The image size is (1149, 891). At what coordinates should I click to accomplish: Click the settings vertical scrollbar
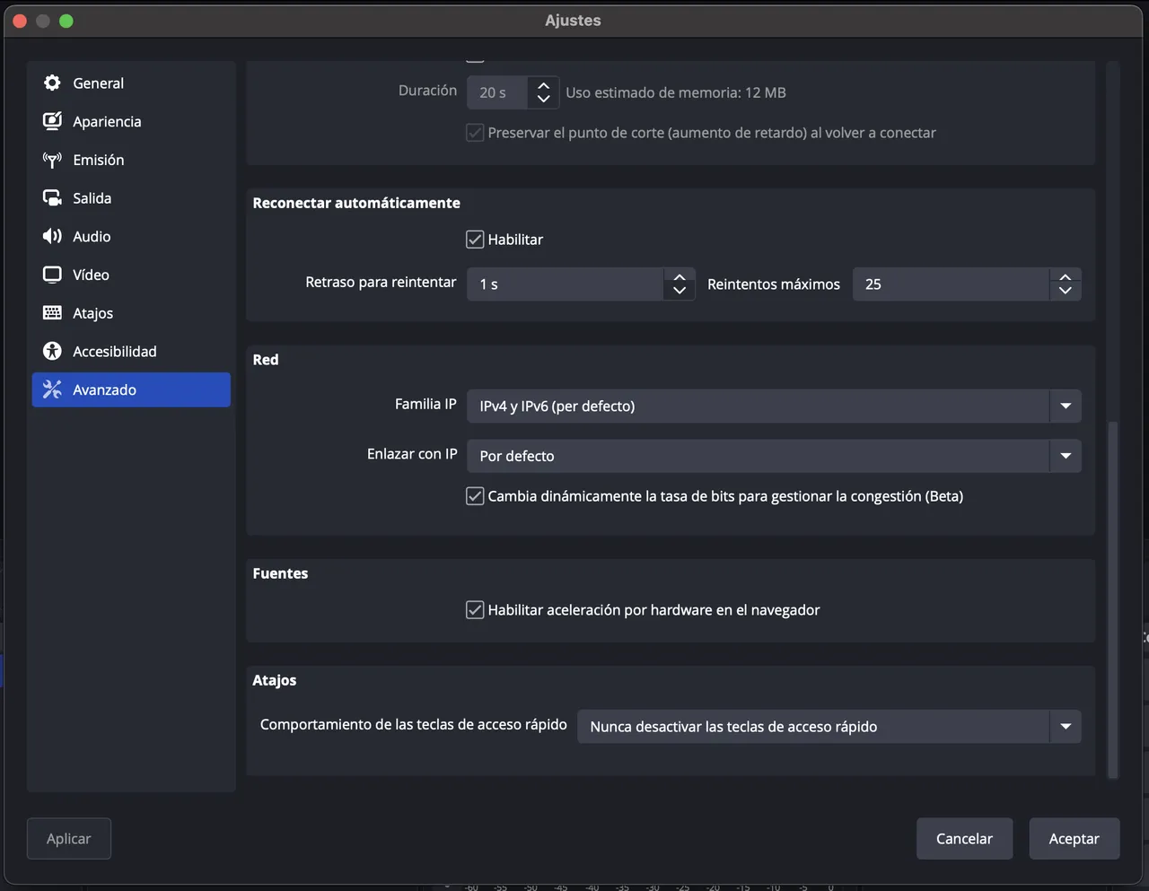[x=1113, y=598]
